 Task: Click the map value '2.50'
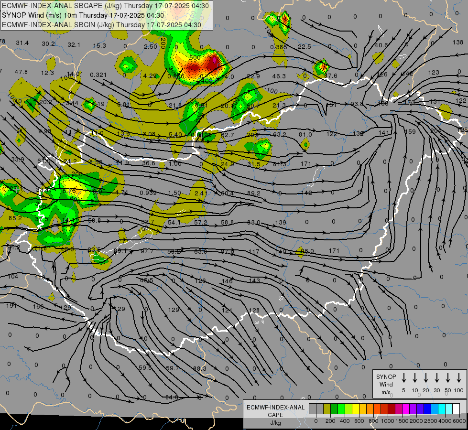tap(151, 46)
